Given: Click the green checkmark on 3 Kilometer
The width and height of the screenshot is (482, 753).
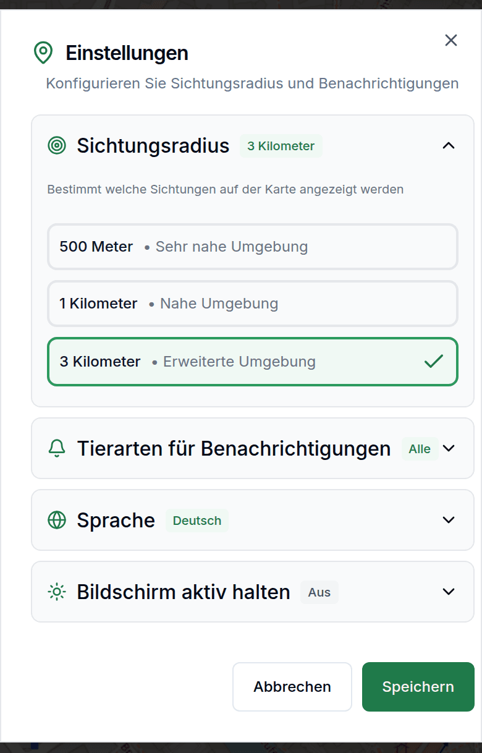Looking at the screenshot, I should pyautogui.click(x=436, y=361).
